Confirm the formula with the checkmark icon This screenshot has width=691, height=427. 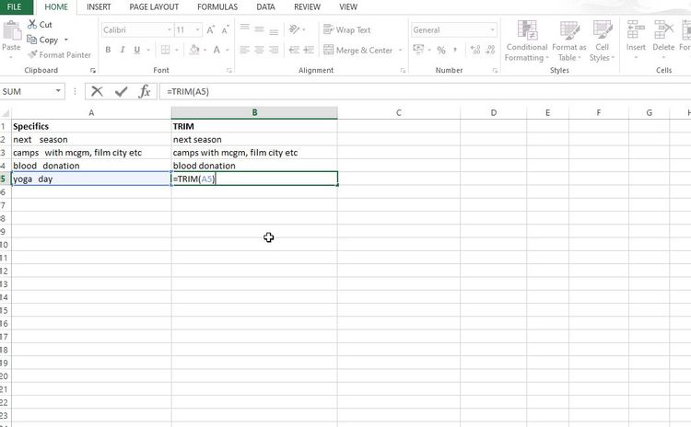121,91
